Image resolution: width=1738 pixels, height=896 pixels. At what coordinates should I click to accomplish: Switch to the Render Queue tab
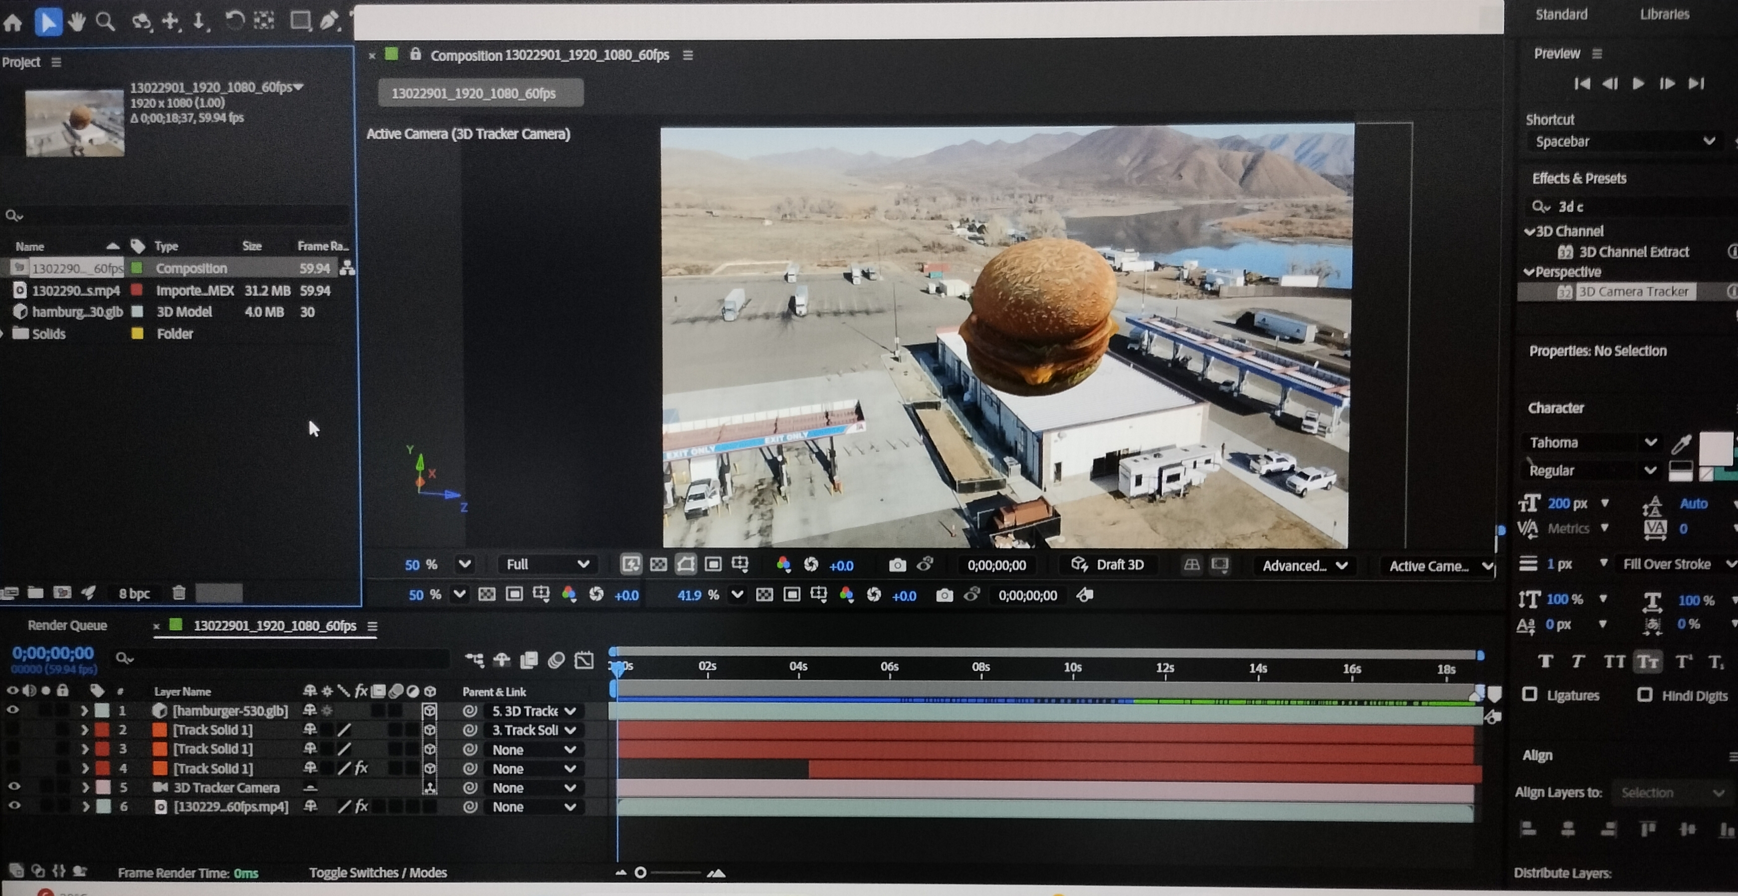click(x=68, y=625)
